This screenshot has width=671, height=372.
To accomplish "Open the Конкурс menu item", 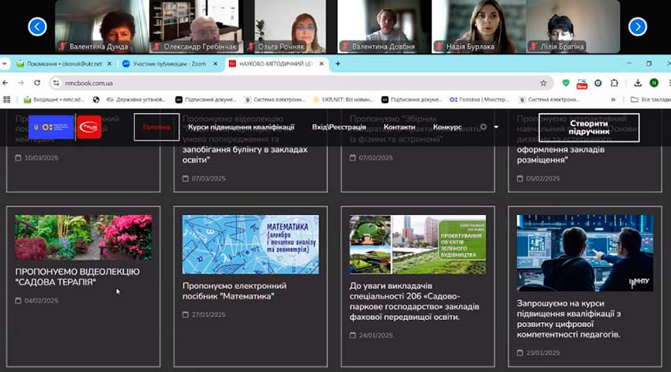I will (x=447, y=127).
